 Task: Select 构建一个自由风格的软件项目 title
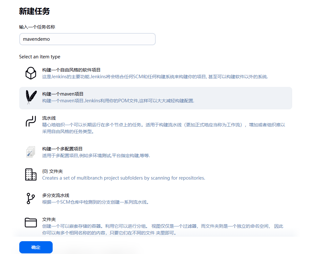point(71,70)
